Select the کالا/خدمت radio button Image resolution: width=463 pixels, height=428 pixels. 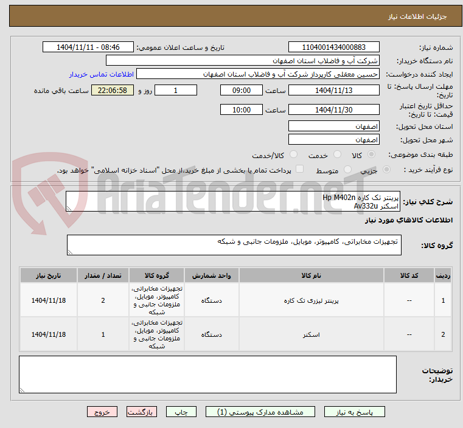pyautogui.click(x=293, y=154)
